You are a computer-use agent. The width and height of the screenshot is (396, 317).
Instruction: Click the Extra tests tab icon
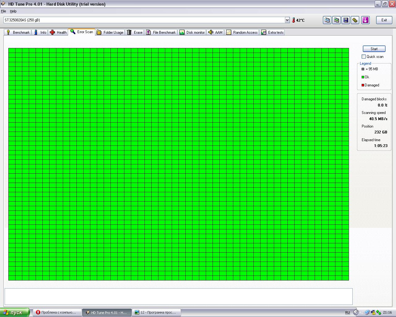[264, 32]
